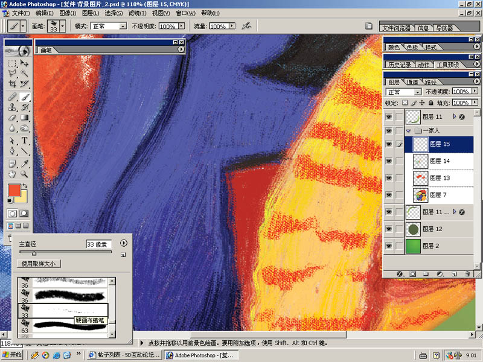Viewport: 483px width, 362px height.
Task: Click the Adobe Photoshop taskbar button
Action: click(x=201, y=355)
